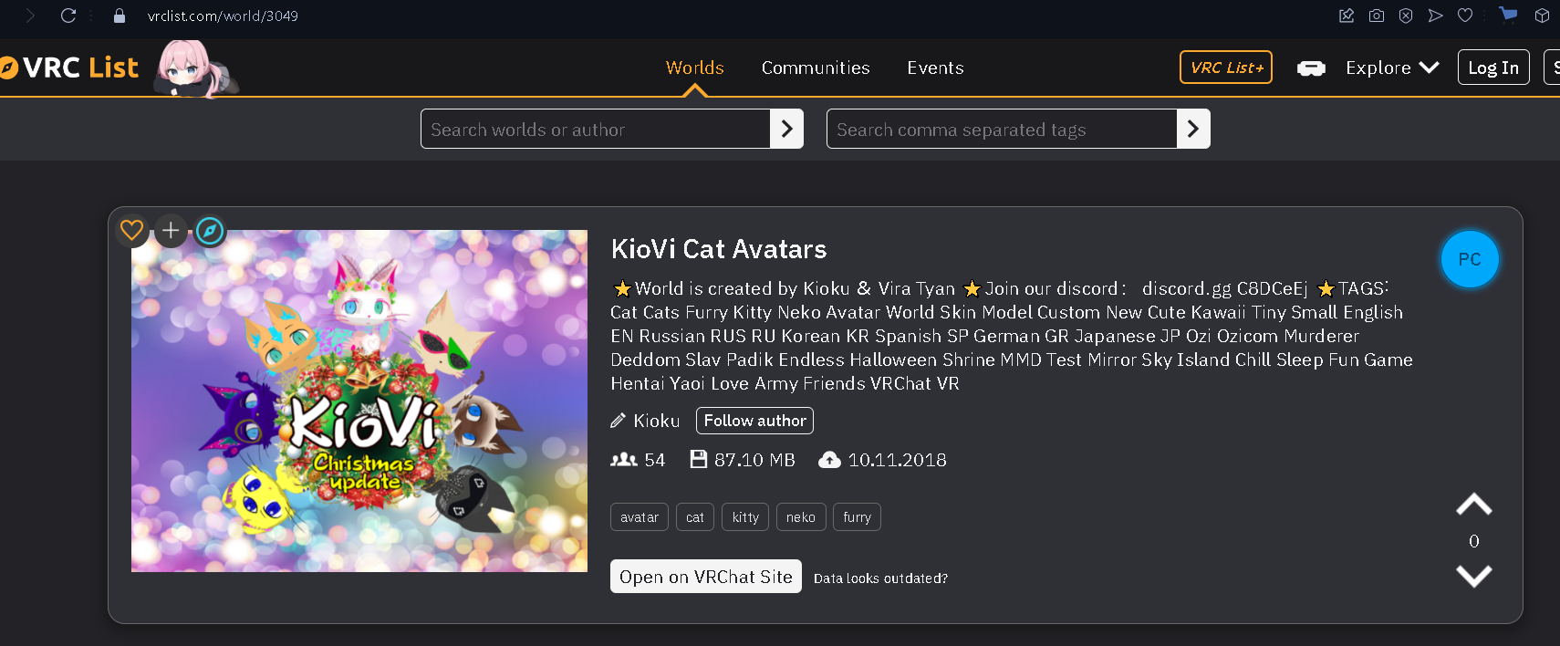Click the 54 users count
Viewport: 1560px width, 646px height.
point(638,460)
